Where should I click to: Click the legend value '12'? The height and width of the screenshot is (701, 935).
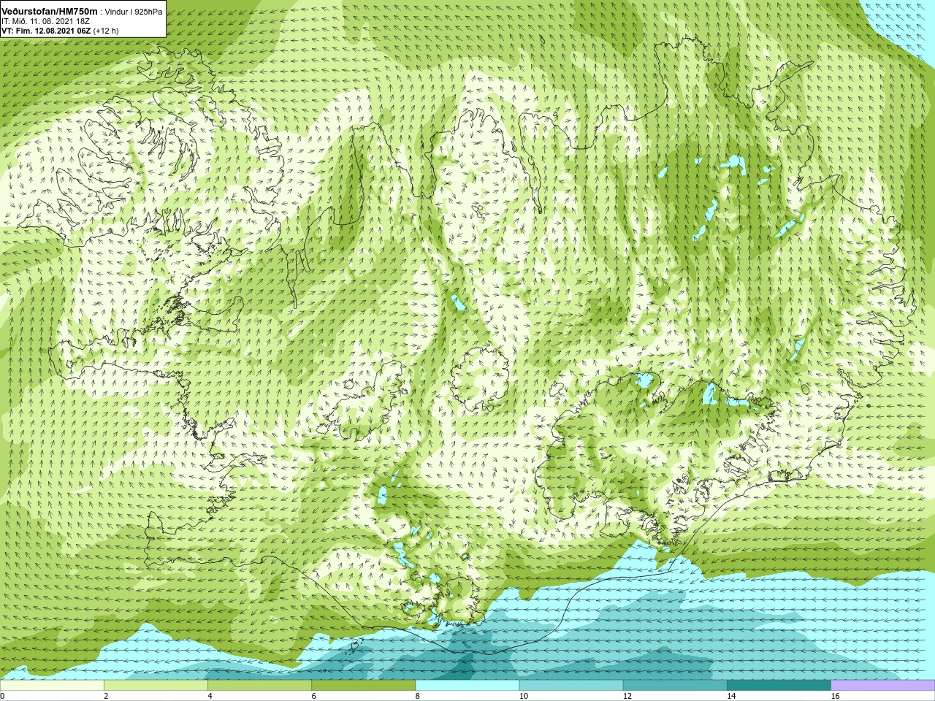(627, 696)
